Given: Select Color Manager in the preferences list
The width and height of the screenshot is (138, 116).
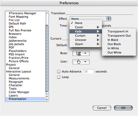Looking at the screenshot, I should tap(19, 92).
